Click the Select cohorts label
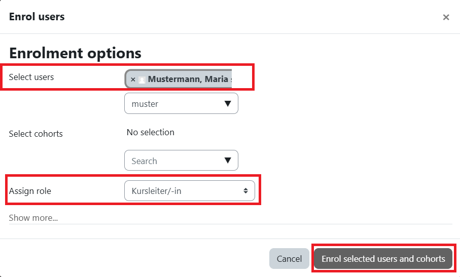Viewport: 460px width, 277px height. point(36,134)
